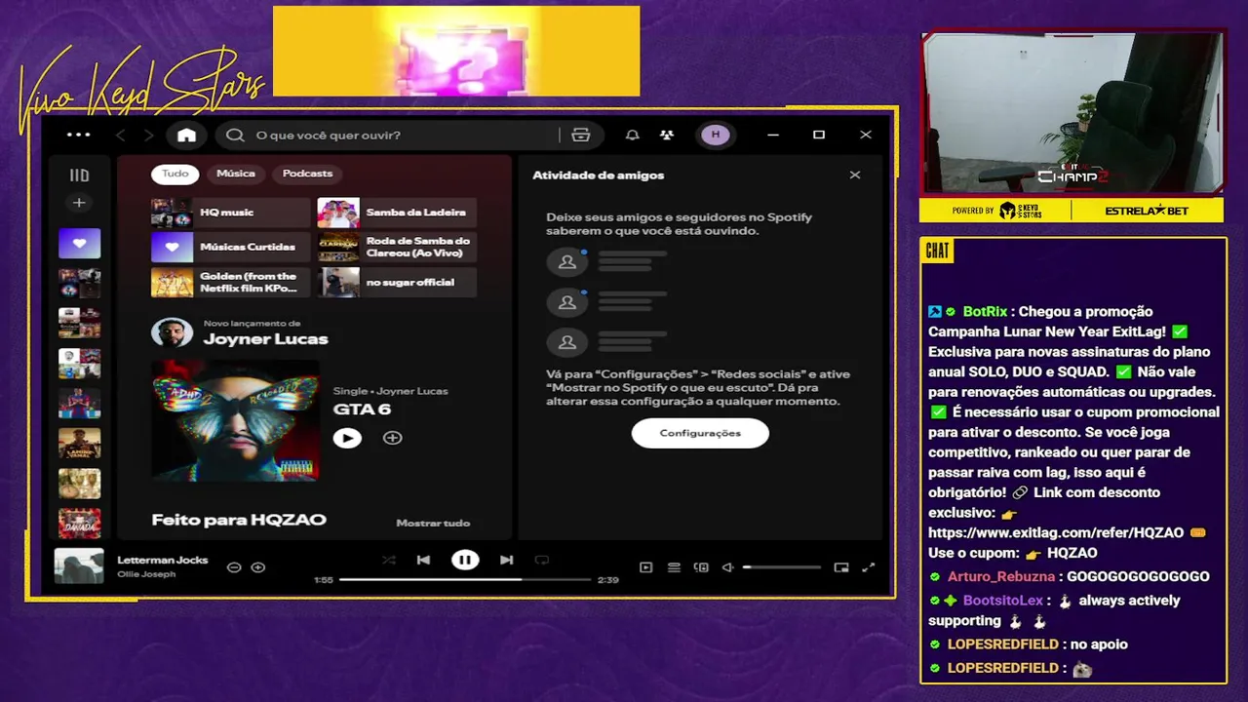Open the 'Golden' KPop soundtrack card

click(230, 282)
